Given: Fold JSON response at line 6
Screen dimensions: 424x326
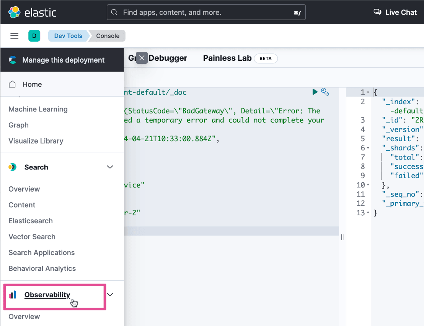Looking at the screenshot, I should coord(368,148).
